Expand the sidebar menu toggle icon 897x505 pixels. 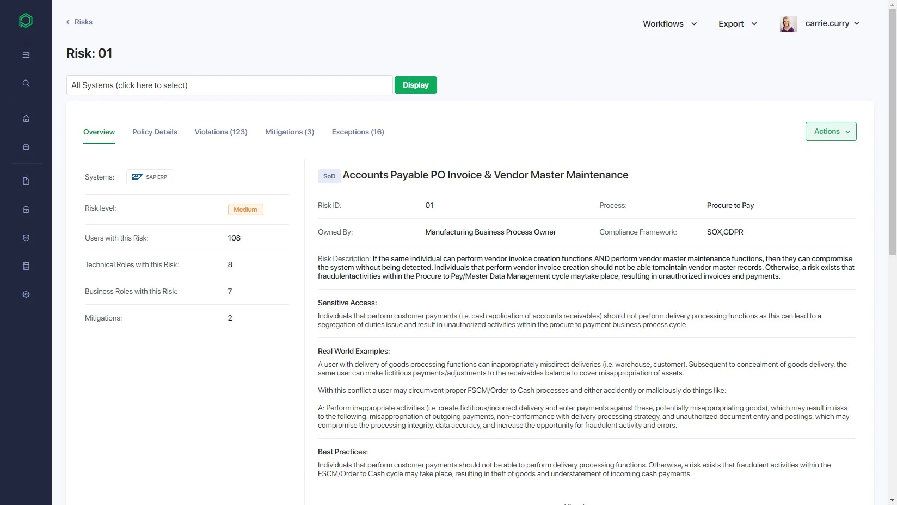[x=26, y=54]
